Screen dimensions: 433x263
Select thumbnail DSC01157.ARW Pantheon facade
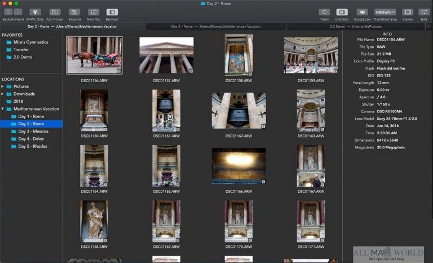coord(166,56)
